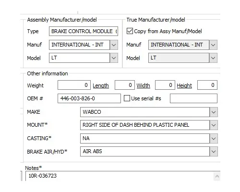The height and width of the screenshot is (192, 240).
Task: Click the True Manufacturer Model field LT
Action: click(179, 58)
